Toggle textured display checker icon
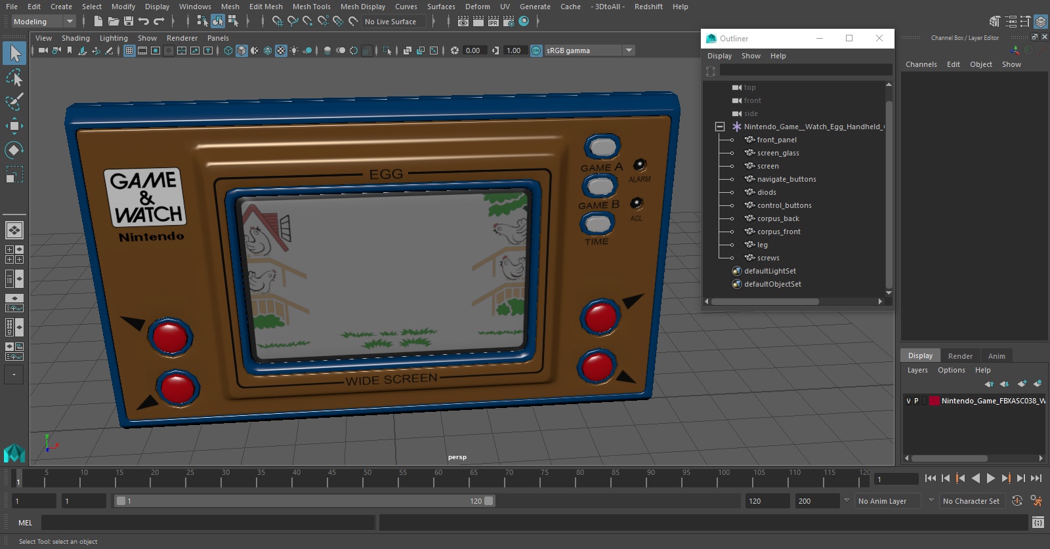1050x549 pixels. point(281,51)
